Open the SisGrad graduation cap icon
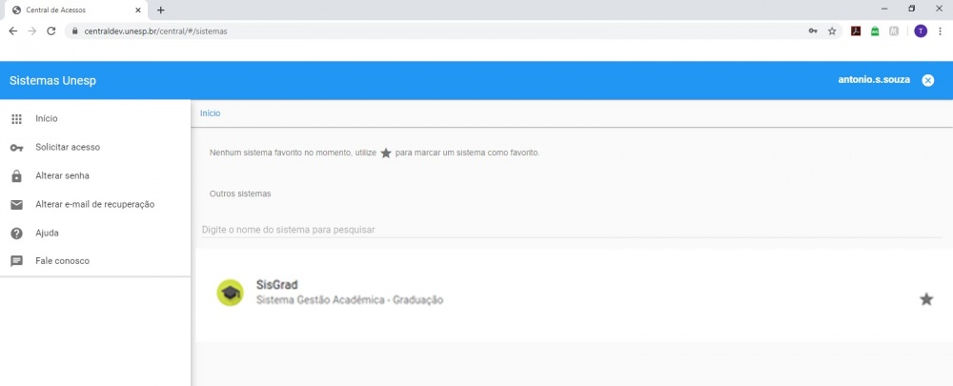The width and height of the screenshot is (953, 386). click(x=230, y=293)
